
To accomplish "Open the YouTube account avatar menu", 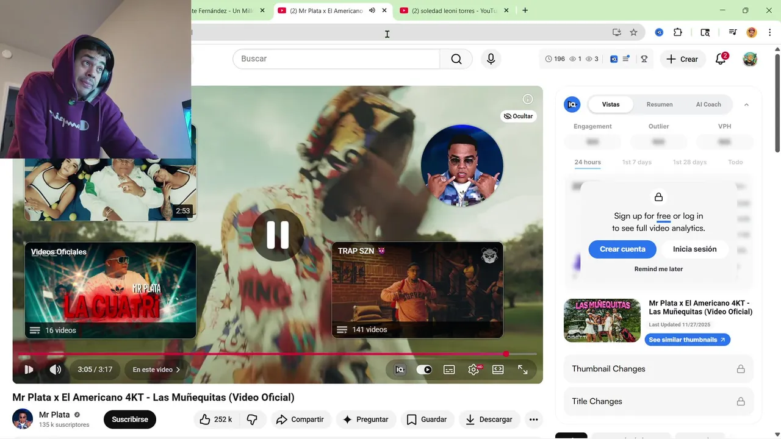I will pos(750,59).
